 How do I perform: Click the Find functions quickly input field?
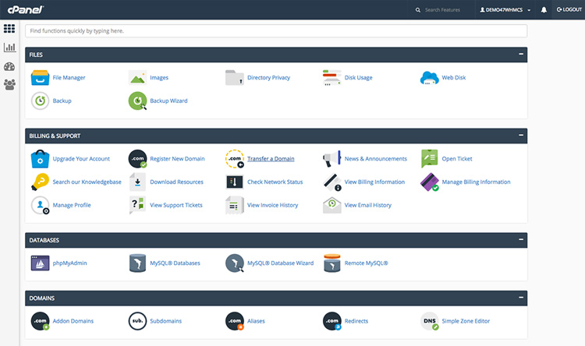point(276,31)
